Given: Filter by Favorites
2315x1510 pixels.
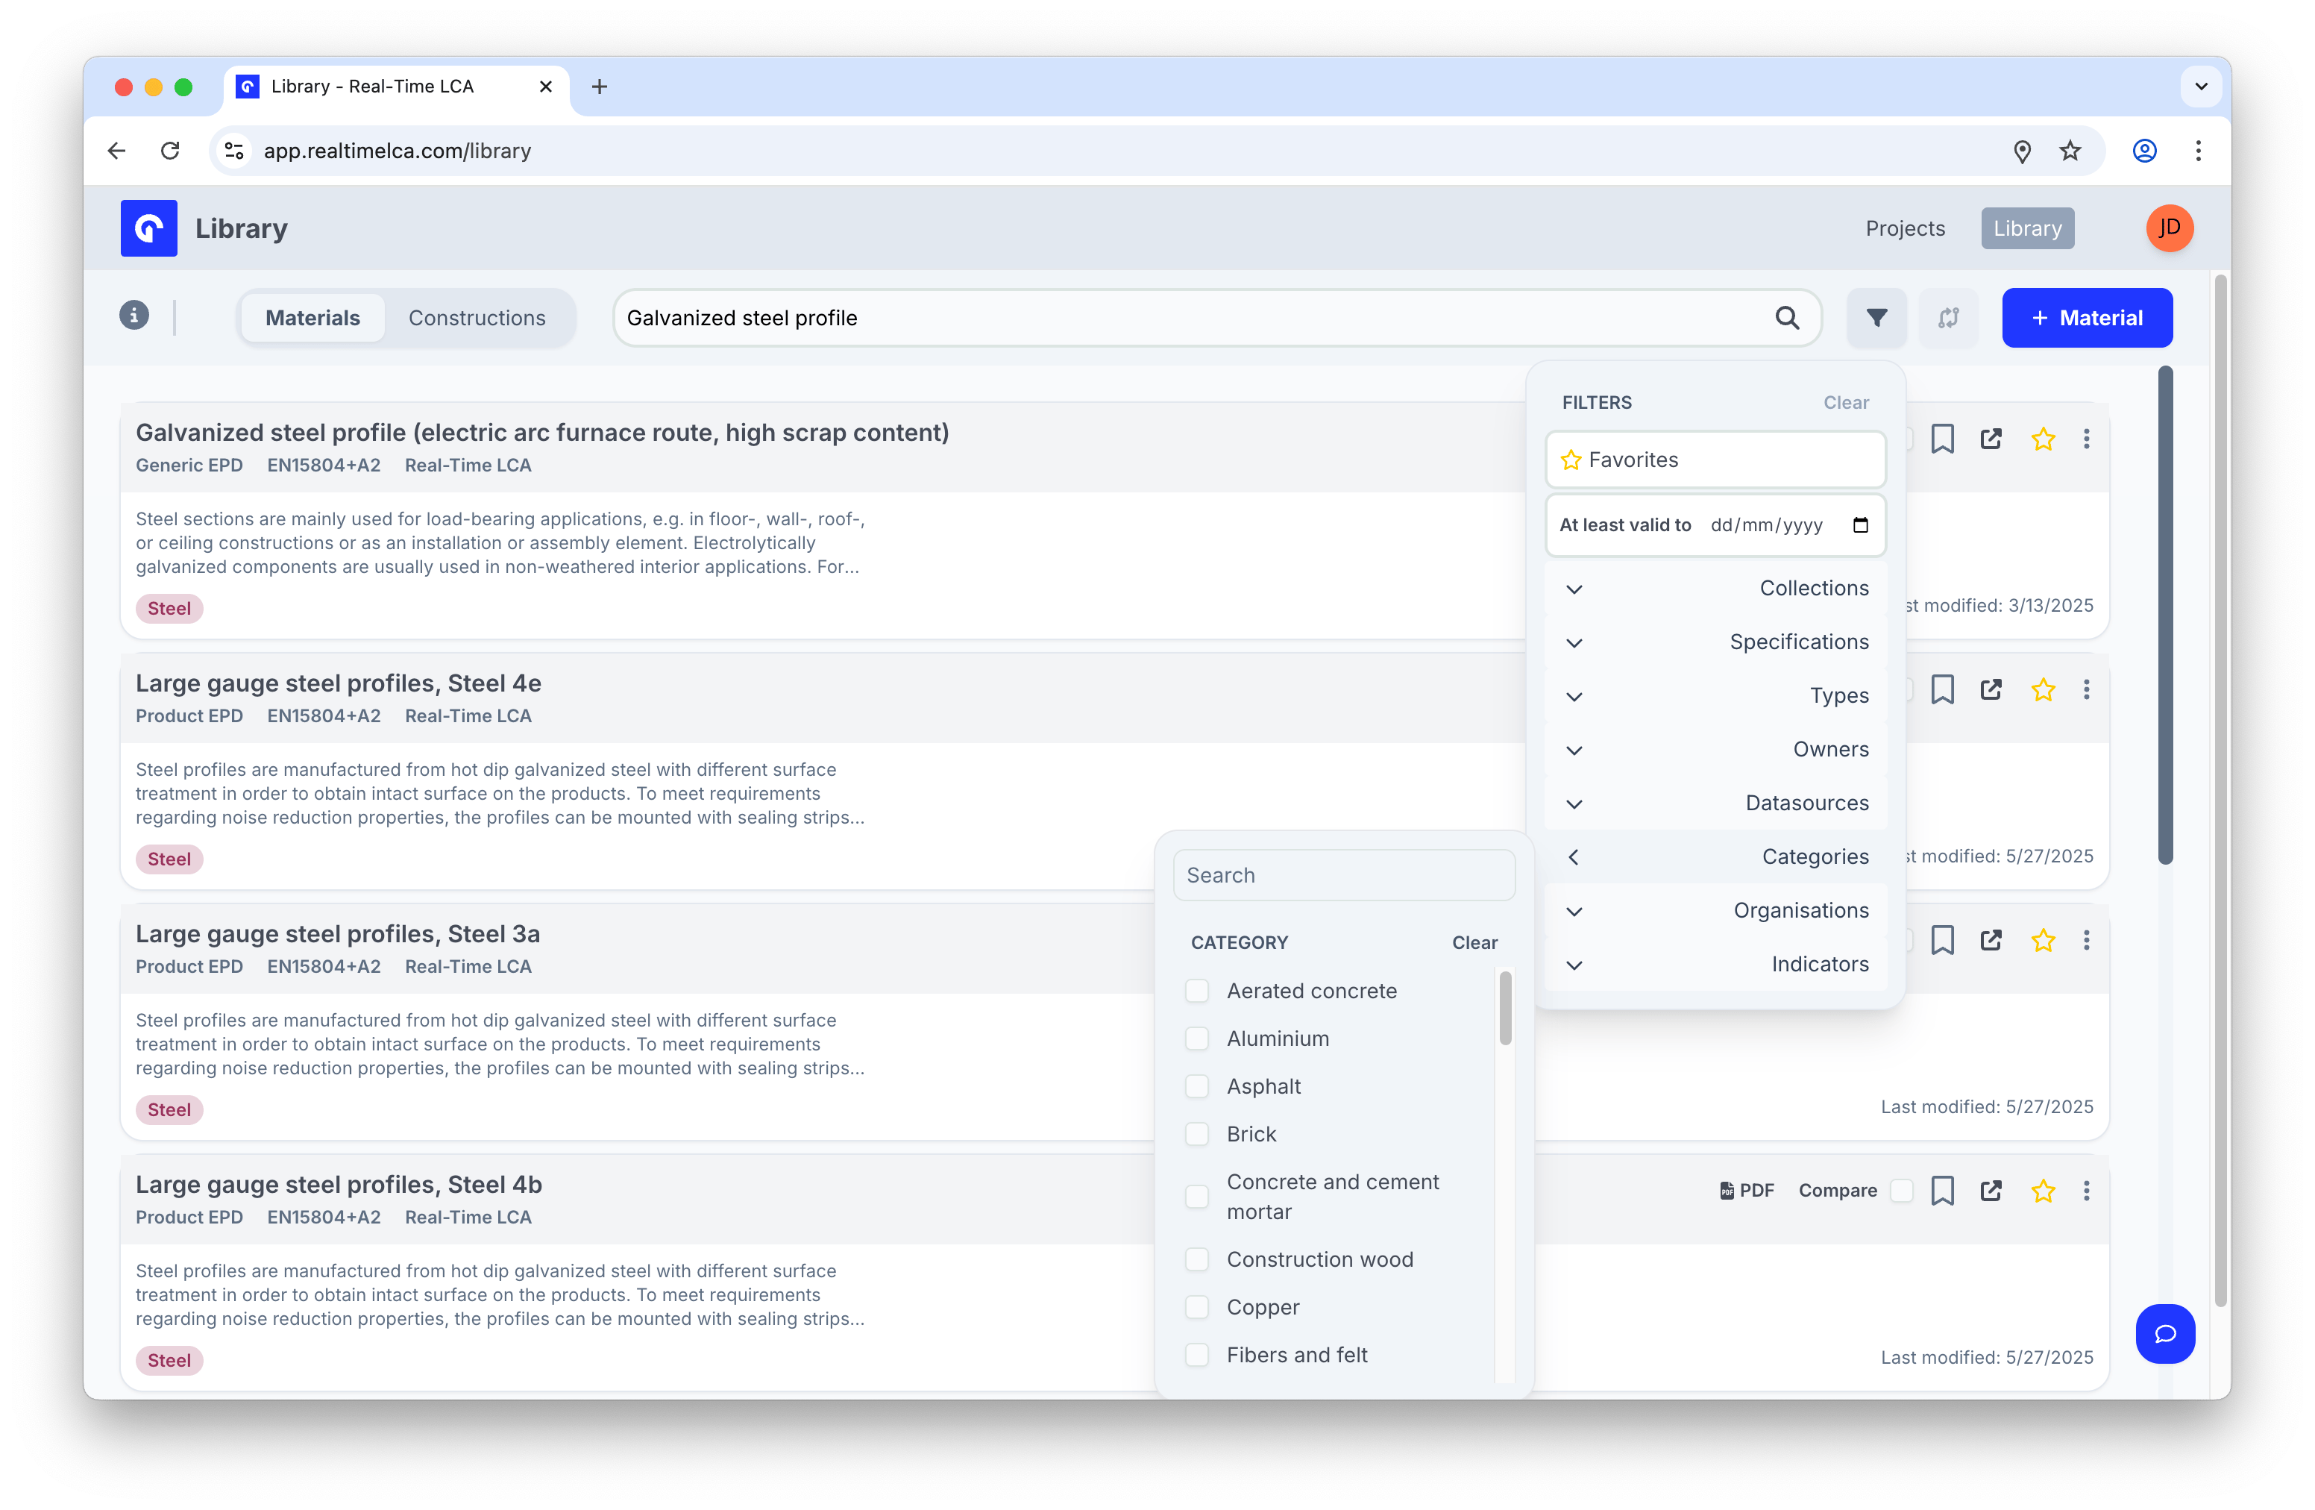Looking at the screenshot, I should tap(1715, 460).
